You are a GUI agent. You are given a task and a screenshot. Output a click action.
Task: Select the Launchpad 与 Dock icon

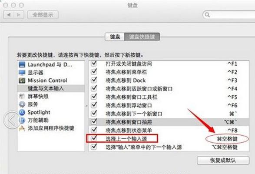(22, 64)
